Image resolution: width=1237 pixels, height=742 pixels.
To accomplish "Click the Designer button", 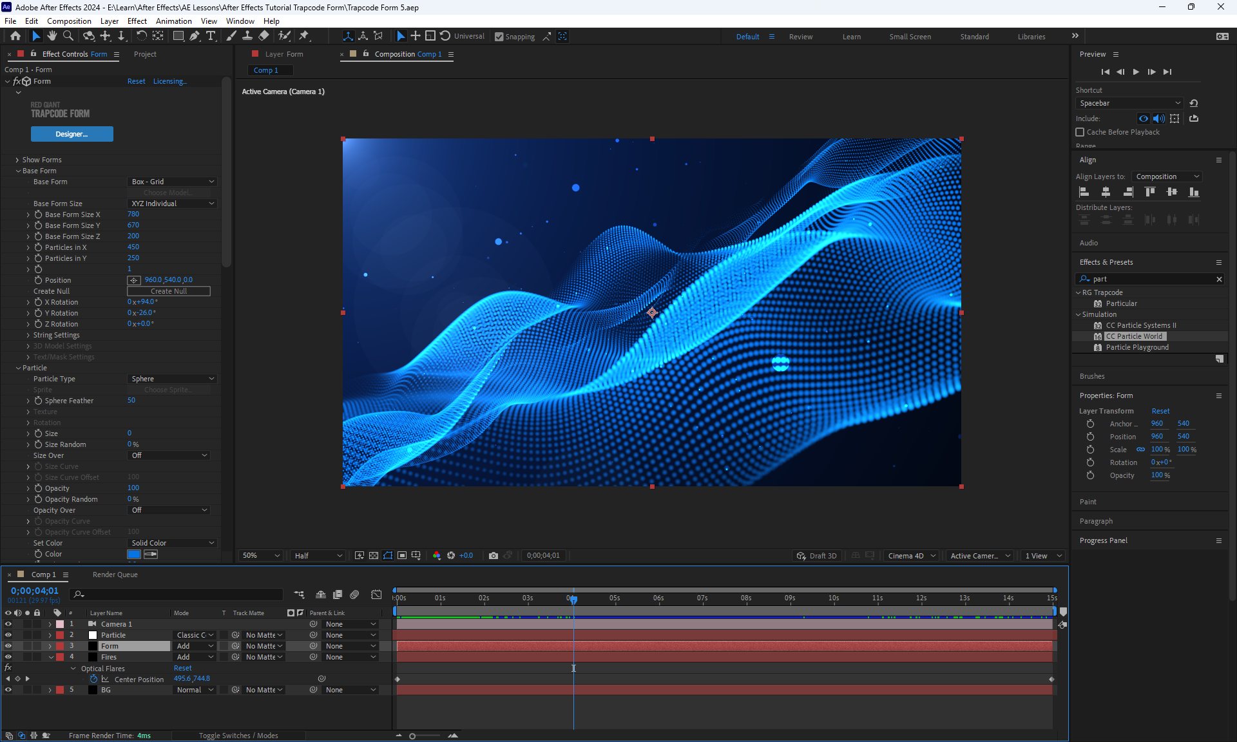I will pos(72,134).
